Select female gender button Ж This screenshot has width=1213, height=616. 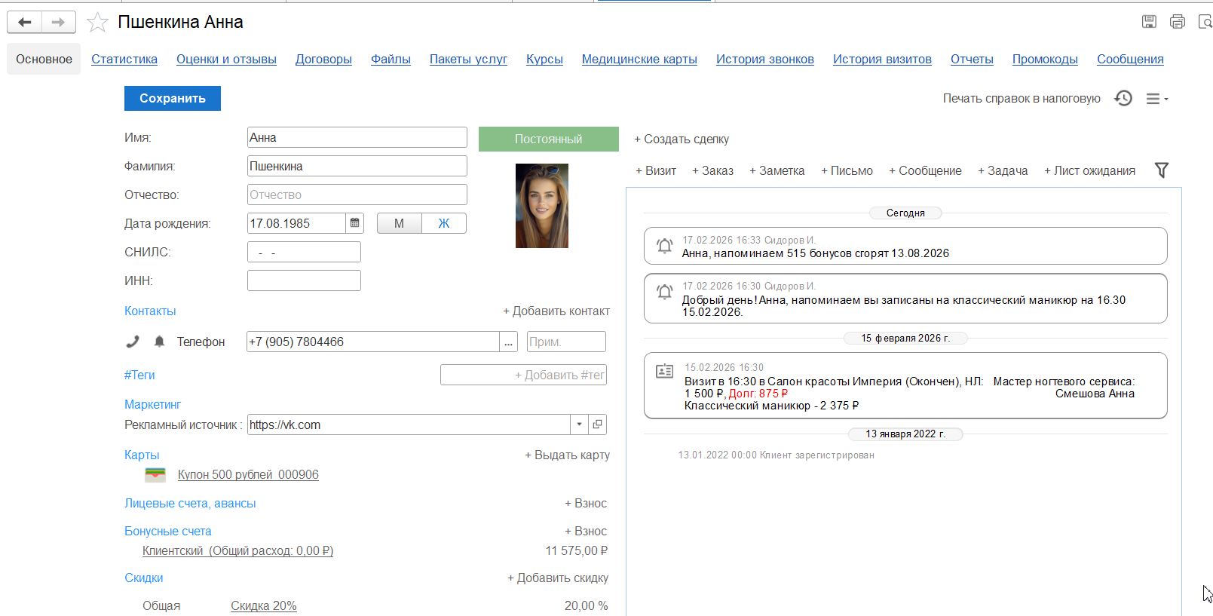tap(443, 223)
